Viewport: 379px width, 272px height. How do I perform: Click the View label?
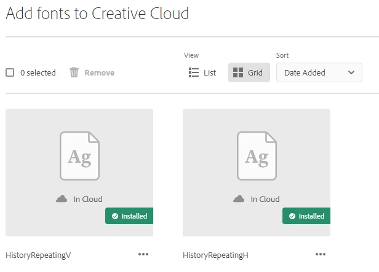191,55
